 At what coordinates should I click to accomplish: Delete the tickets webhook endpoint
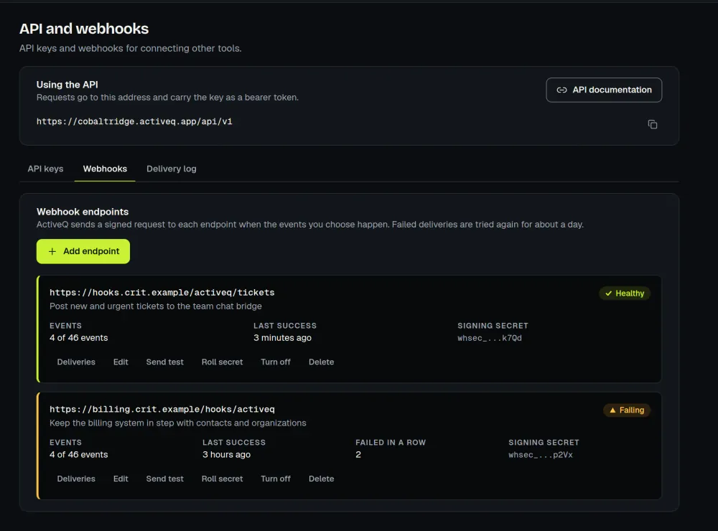(322, 362)
